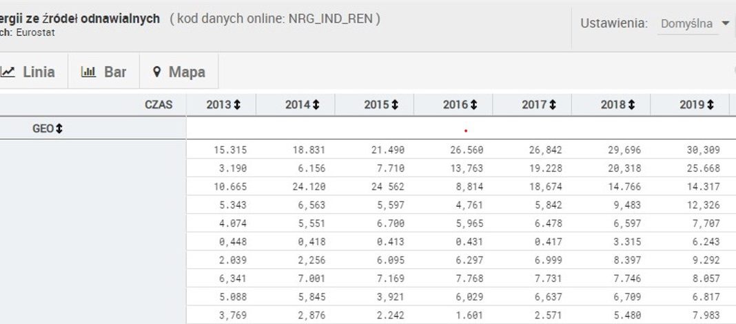Click the bar chart icon beside Bar

pyautogui.click(x=88, y=72)
